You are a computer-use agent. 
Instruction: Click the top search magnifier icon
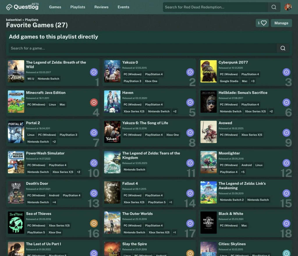click(274, 7)
